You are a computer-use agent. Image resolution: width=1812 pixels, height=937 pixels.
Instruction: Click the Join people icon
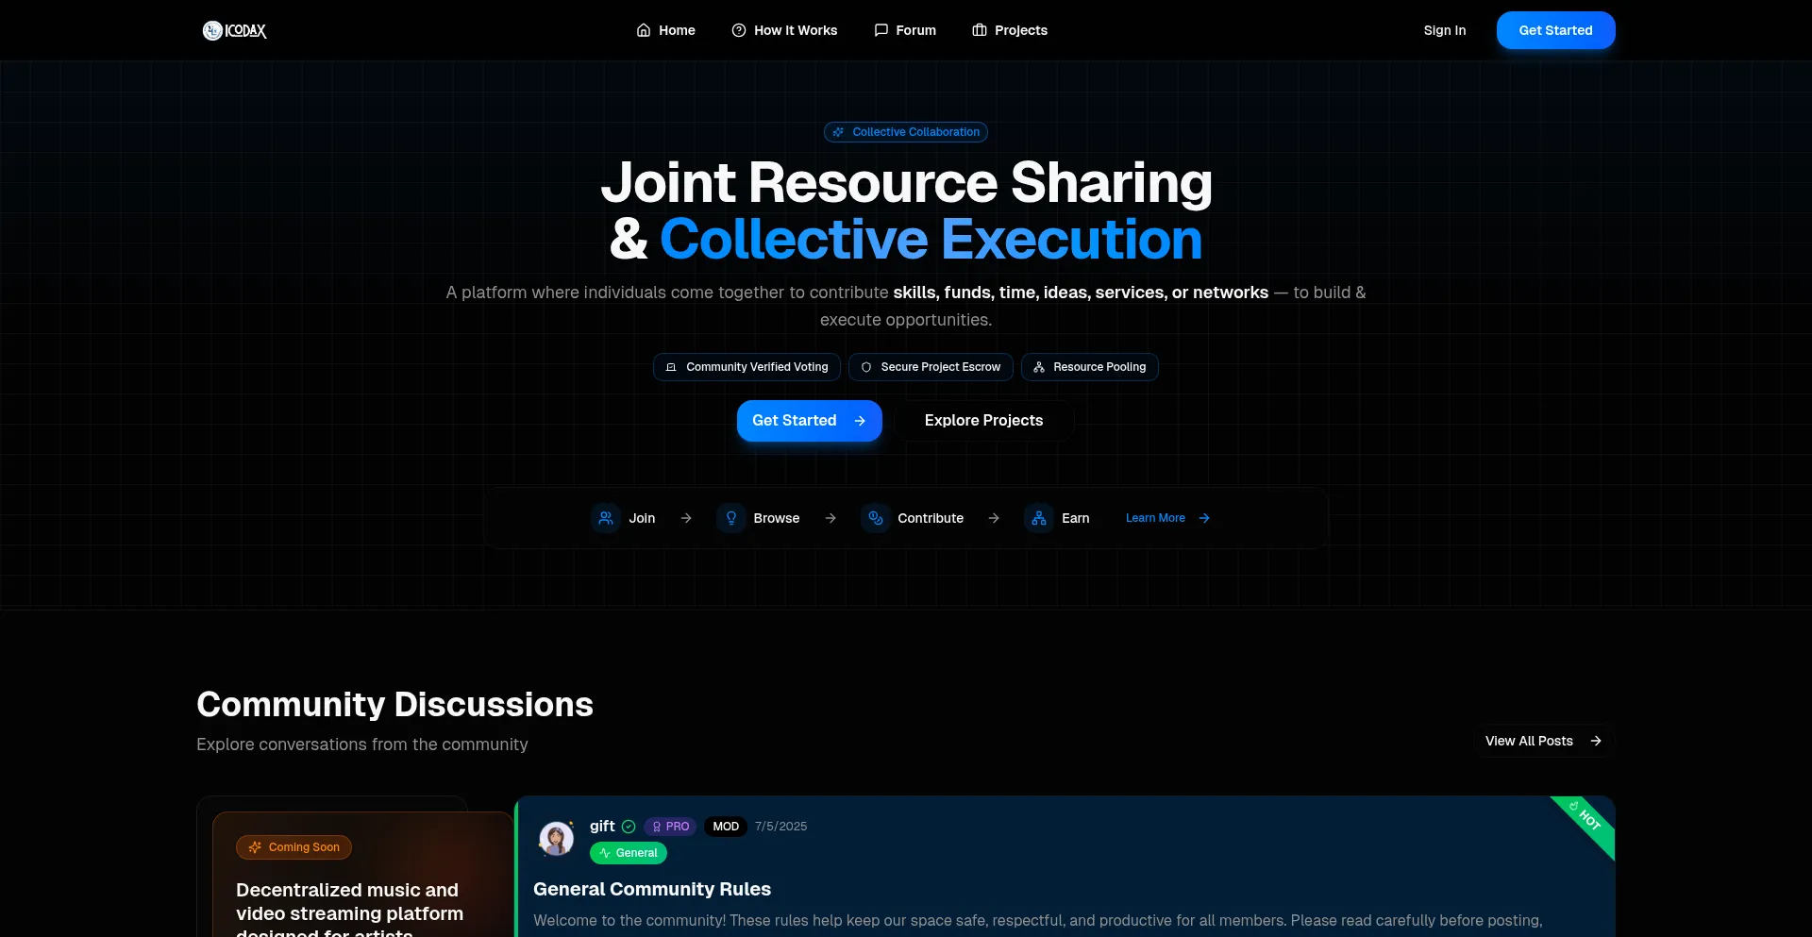(606, 518)
